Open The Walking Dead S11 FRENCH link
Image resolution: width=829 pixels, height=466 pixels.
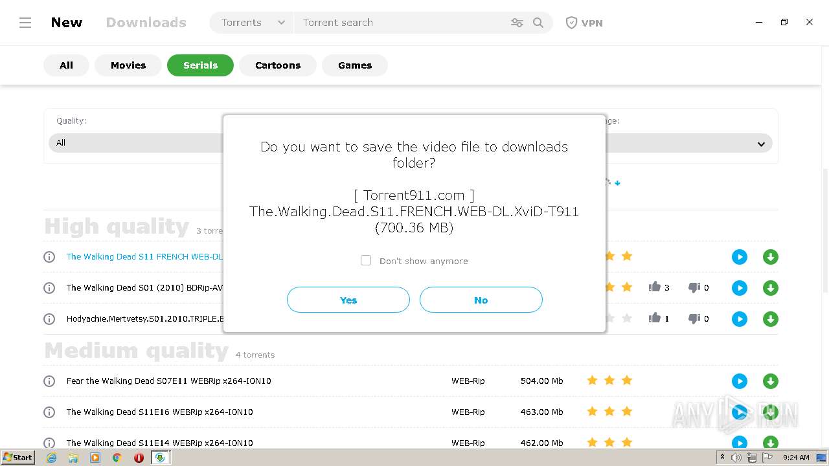click(144, 257)
